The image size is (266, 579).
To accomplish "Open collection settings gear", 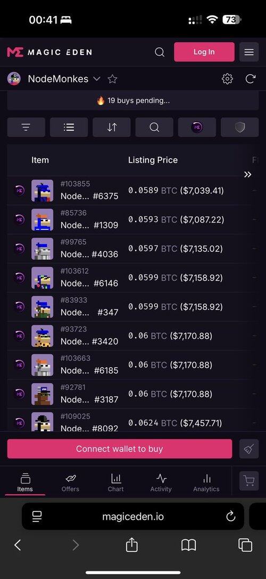I will 227,78.
